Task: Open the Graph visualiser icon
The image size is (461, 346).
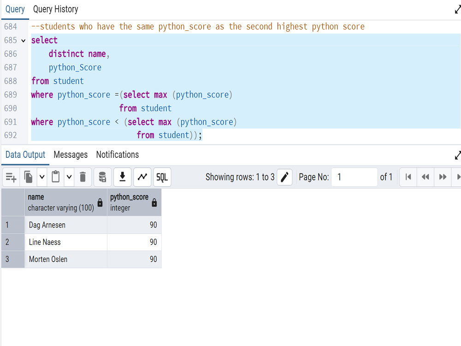Action: point(142,177)
